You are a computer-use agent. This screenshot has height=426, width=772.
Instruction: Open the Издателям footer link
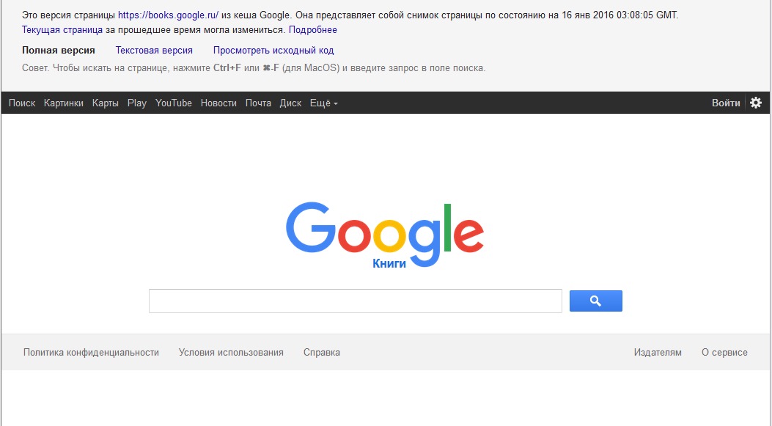[658, 353]
